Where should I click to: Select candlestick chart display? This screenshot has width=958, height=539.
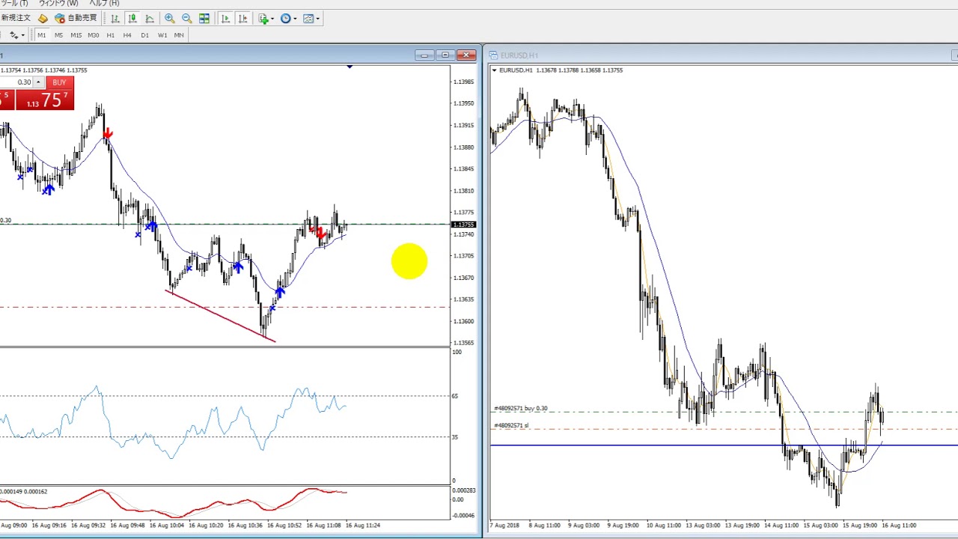(x=132, y=19)
